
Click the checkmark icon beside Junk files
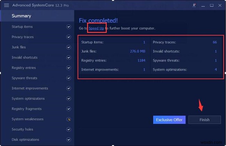pyautogui.click(x=68, y=47)
